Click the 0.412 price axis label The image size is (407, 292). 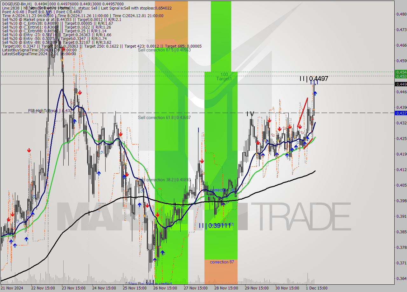coord(401,169)
